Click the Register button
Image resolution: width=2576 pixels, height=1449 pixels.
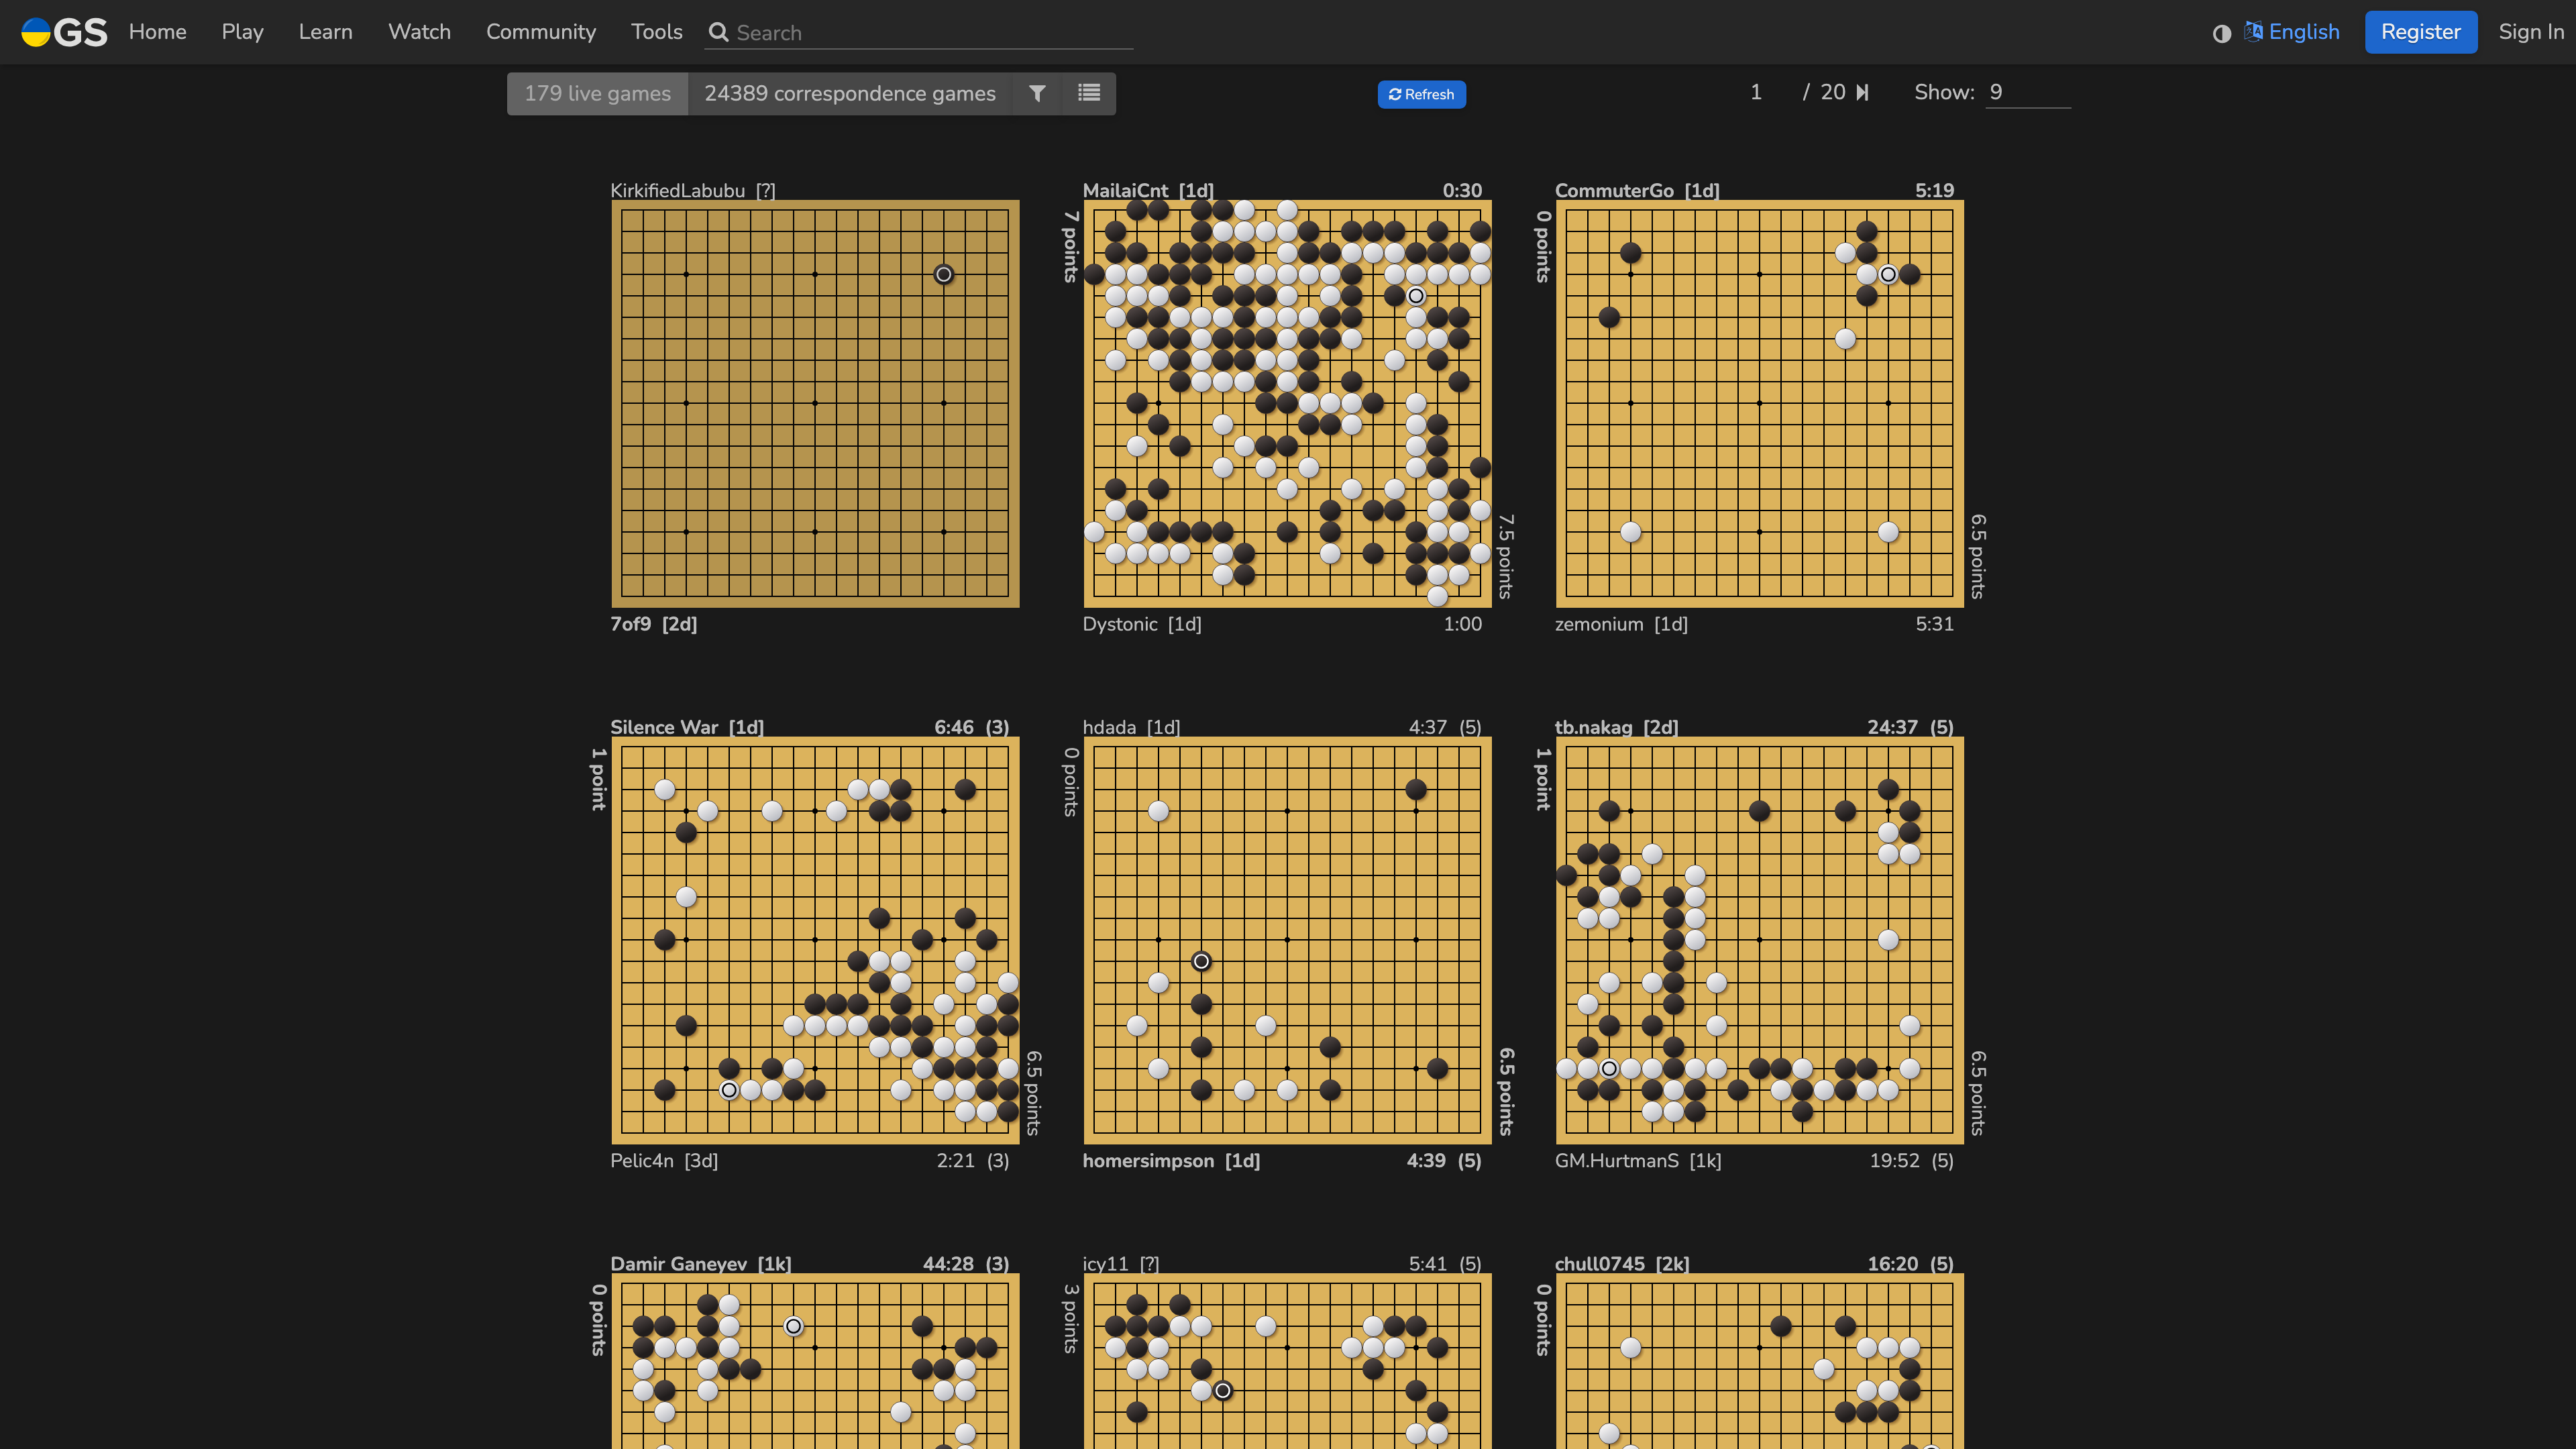click(2420, 32)
